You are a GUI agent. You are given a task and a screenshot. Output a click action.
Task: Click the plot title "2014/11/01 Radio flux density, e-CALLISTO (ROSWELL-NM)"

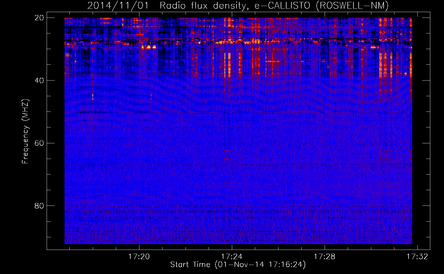(x=238, y=5)
